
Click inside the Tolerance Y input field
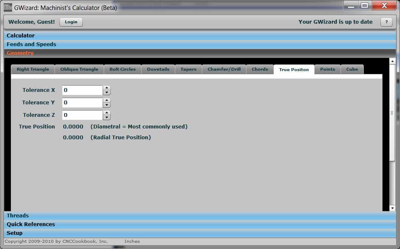(x=82, y=102)
